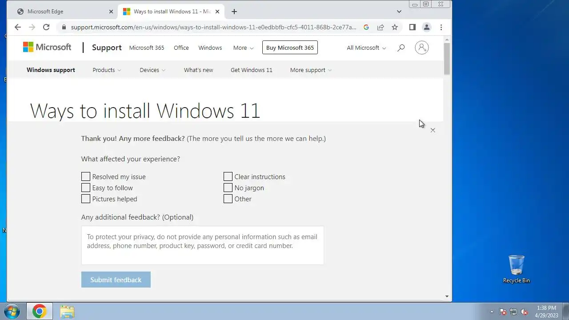Click the search magnifier icon on Microsoft site
This screenshot has width=569, height=320.
click(401, 48)
